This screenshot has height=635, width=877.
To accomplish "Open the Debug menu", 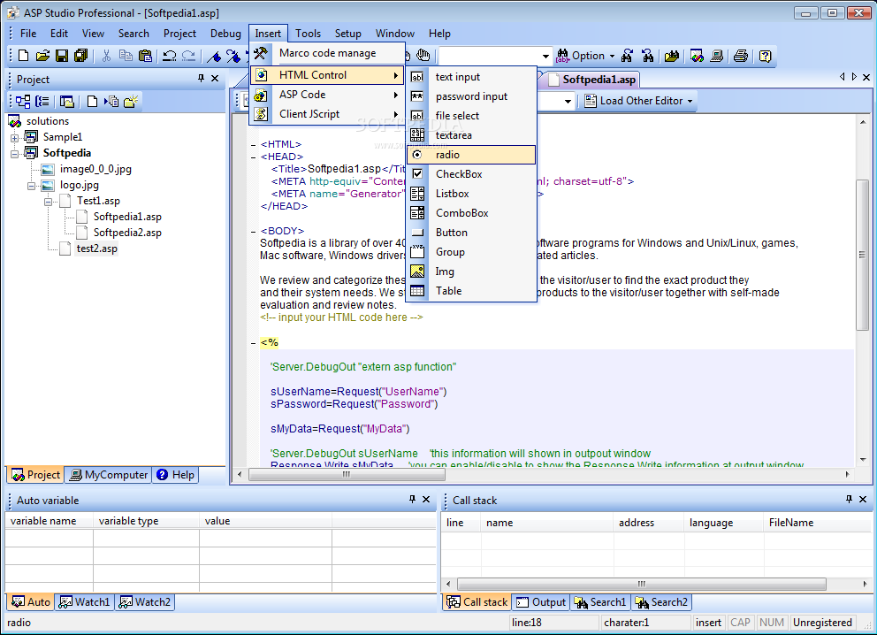I will [225, 34].
